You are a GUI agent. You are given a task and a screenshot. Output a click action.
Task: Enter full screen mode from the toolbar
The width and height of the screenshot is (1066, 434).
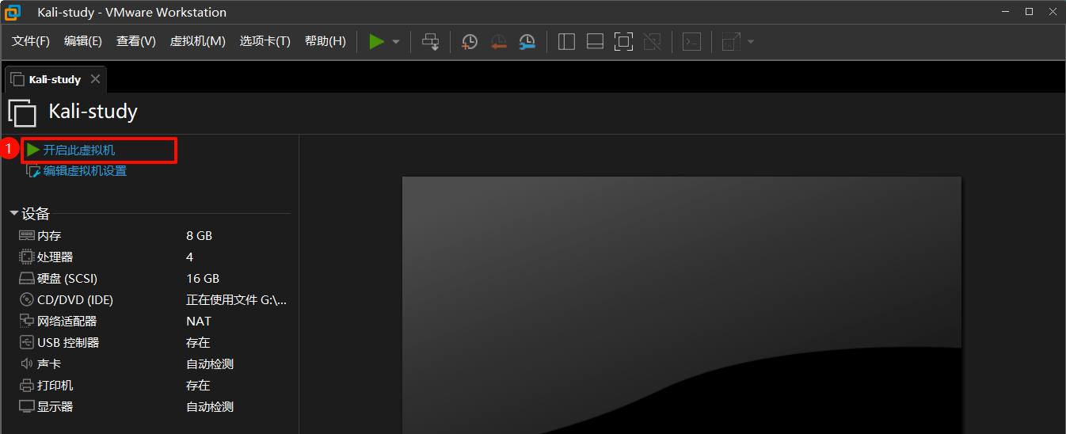(624, 42)
